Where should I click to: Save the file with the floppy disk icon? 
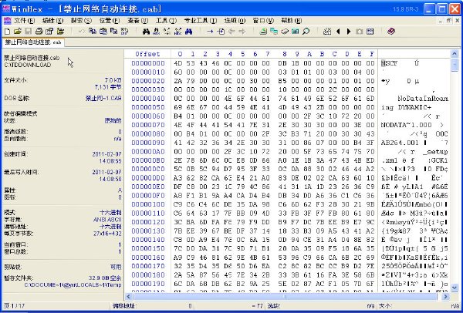click(x=28, y=32)
